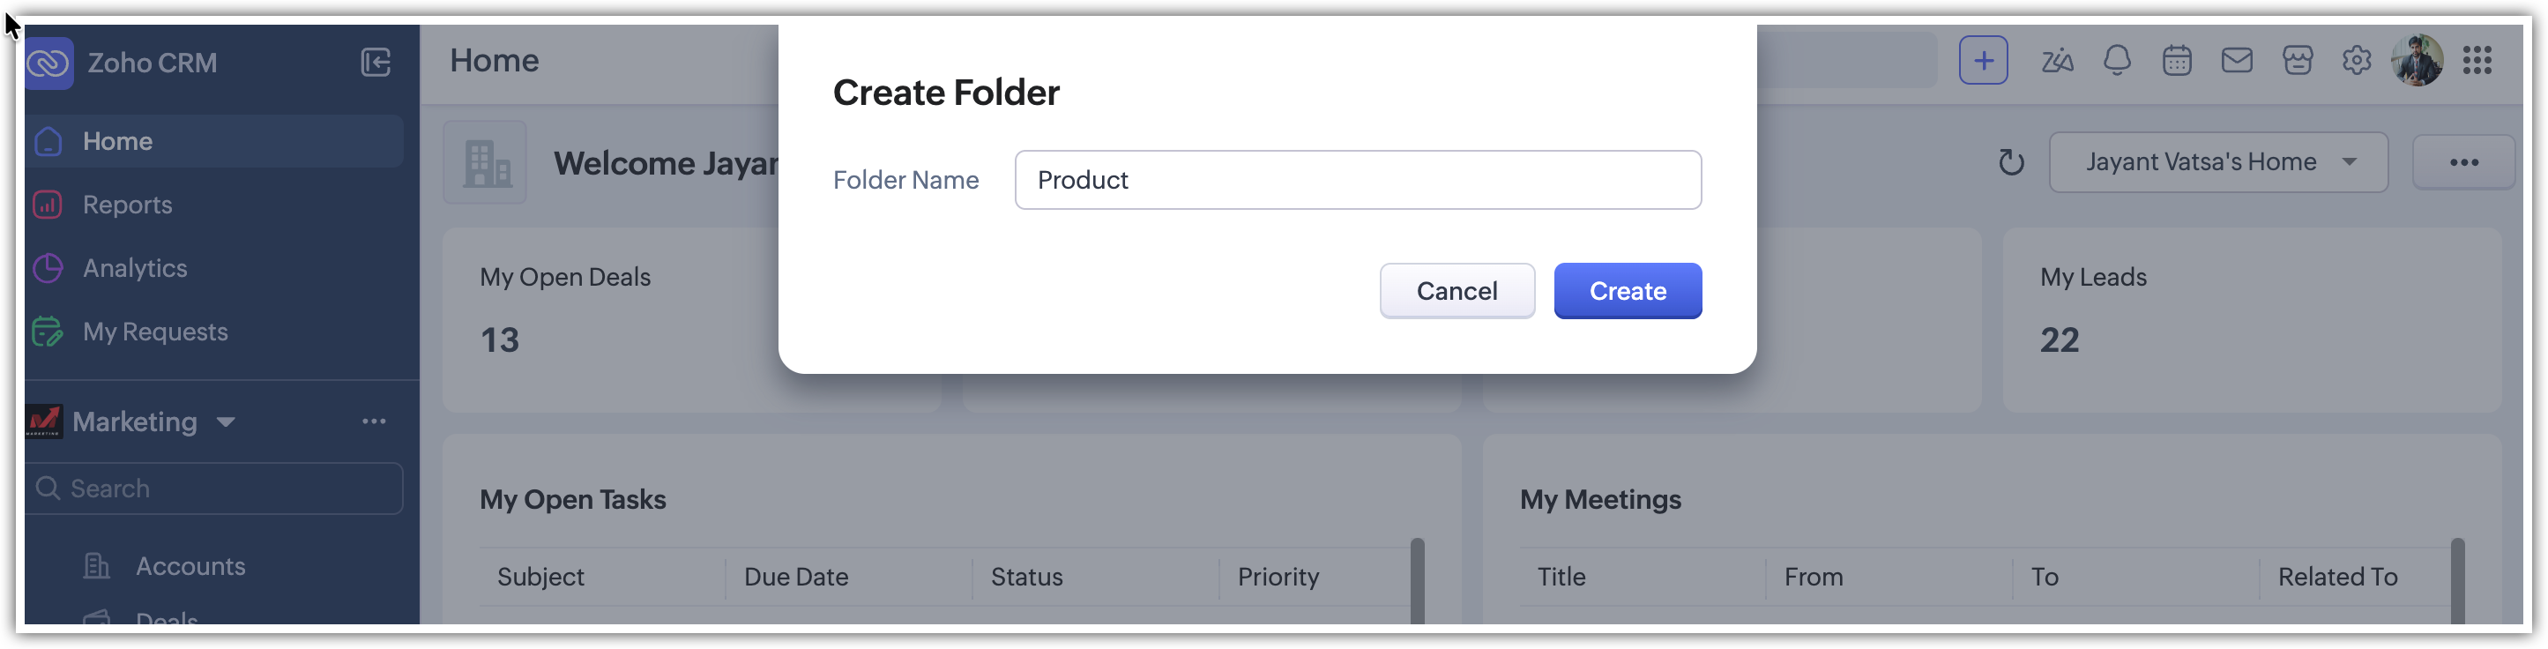Click the blue plus quick-create icon

click(1983, 62)
